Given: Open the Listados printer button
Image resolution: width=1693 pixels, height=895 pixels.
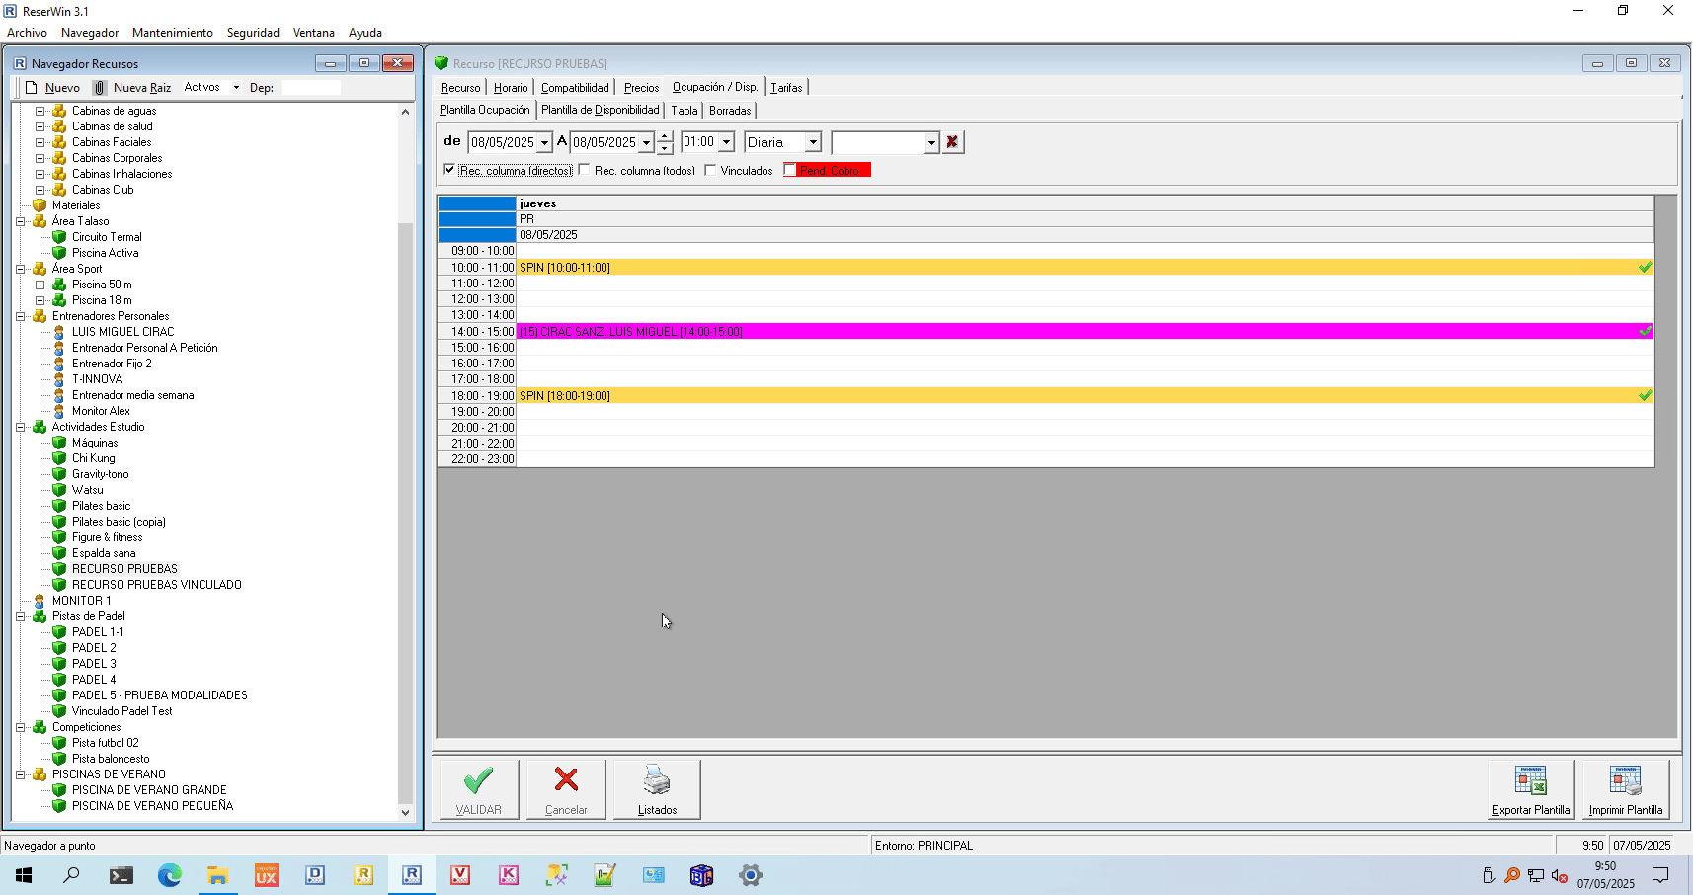Looking at the screenshot, I should coord(657,789).
